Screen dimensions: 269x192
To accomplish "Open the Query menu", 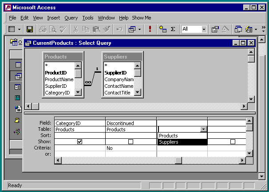I will pos(71,18).
